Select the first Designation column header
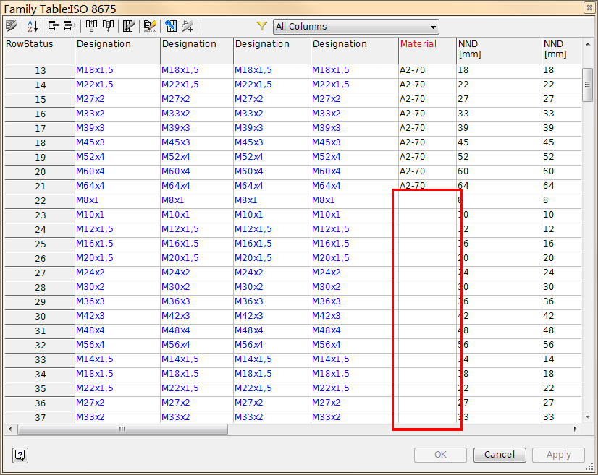The image size is (598, 475). coord(118,51)
